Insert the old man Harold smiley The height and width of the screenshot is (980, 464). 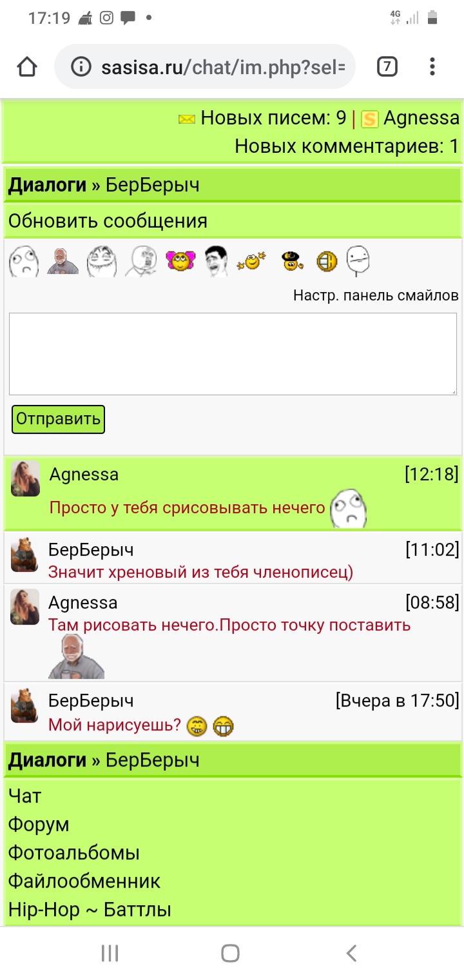click(x=63, y=260)
